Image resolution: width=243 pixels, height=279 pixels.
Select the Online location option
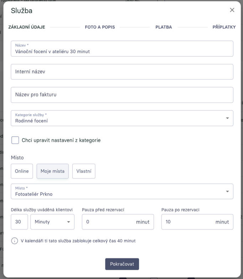[22, 171]
